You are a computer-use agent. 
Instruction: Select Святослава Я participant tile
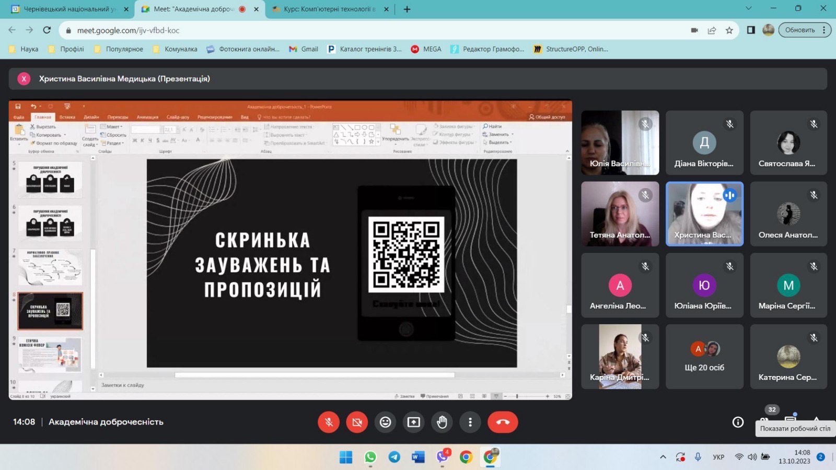(788, 143)
